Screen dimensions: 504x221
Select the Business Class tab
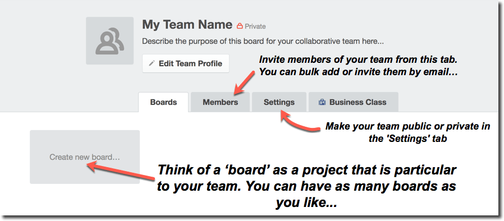coord(354,103)
